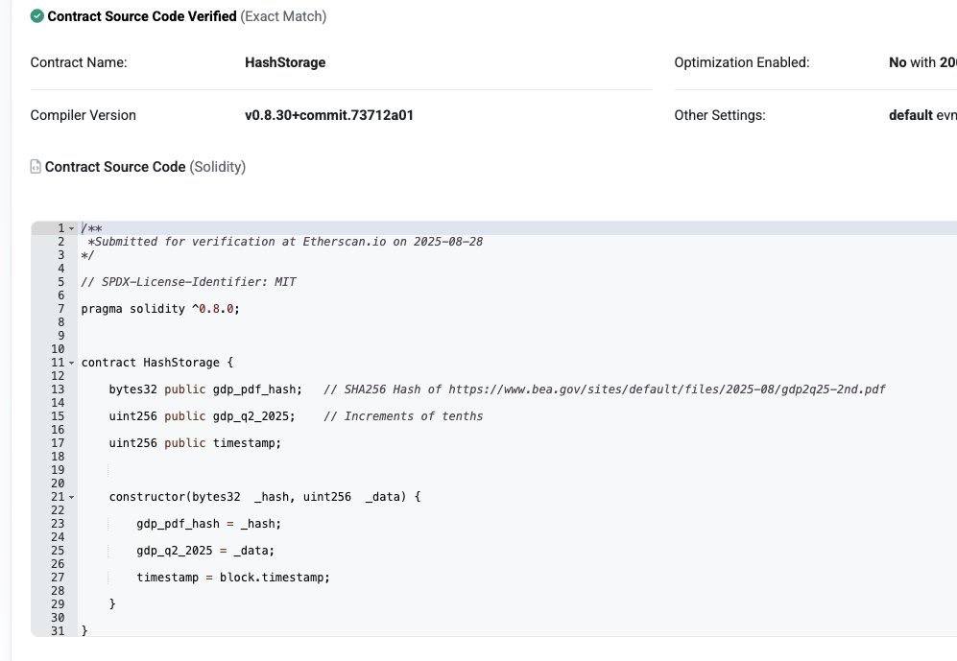Collapse the comment block fold arrow on line 1
This screenshot has height=661, width=957.
(x=71, y=228)
